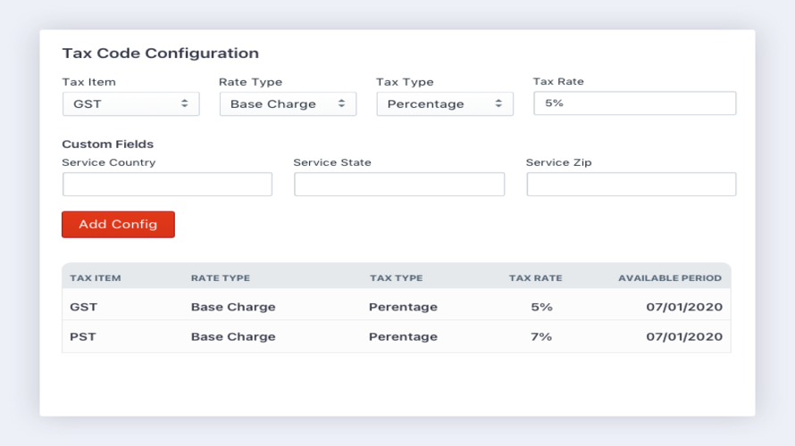Sort by the TAX ITEM column header
This screenshot has width=795, height=446.
pyautogui.click(x=96, y=278)
